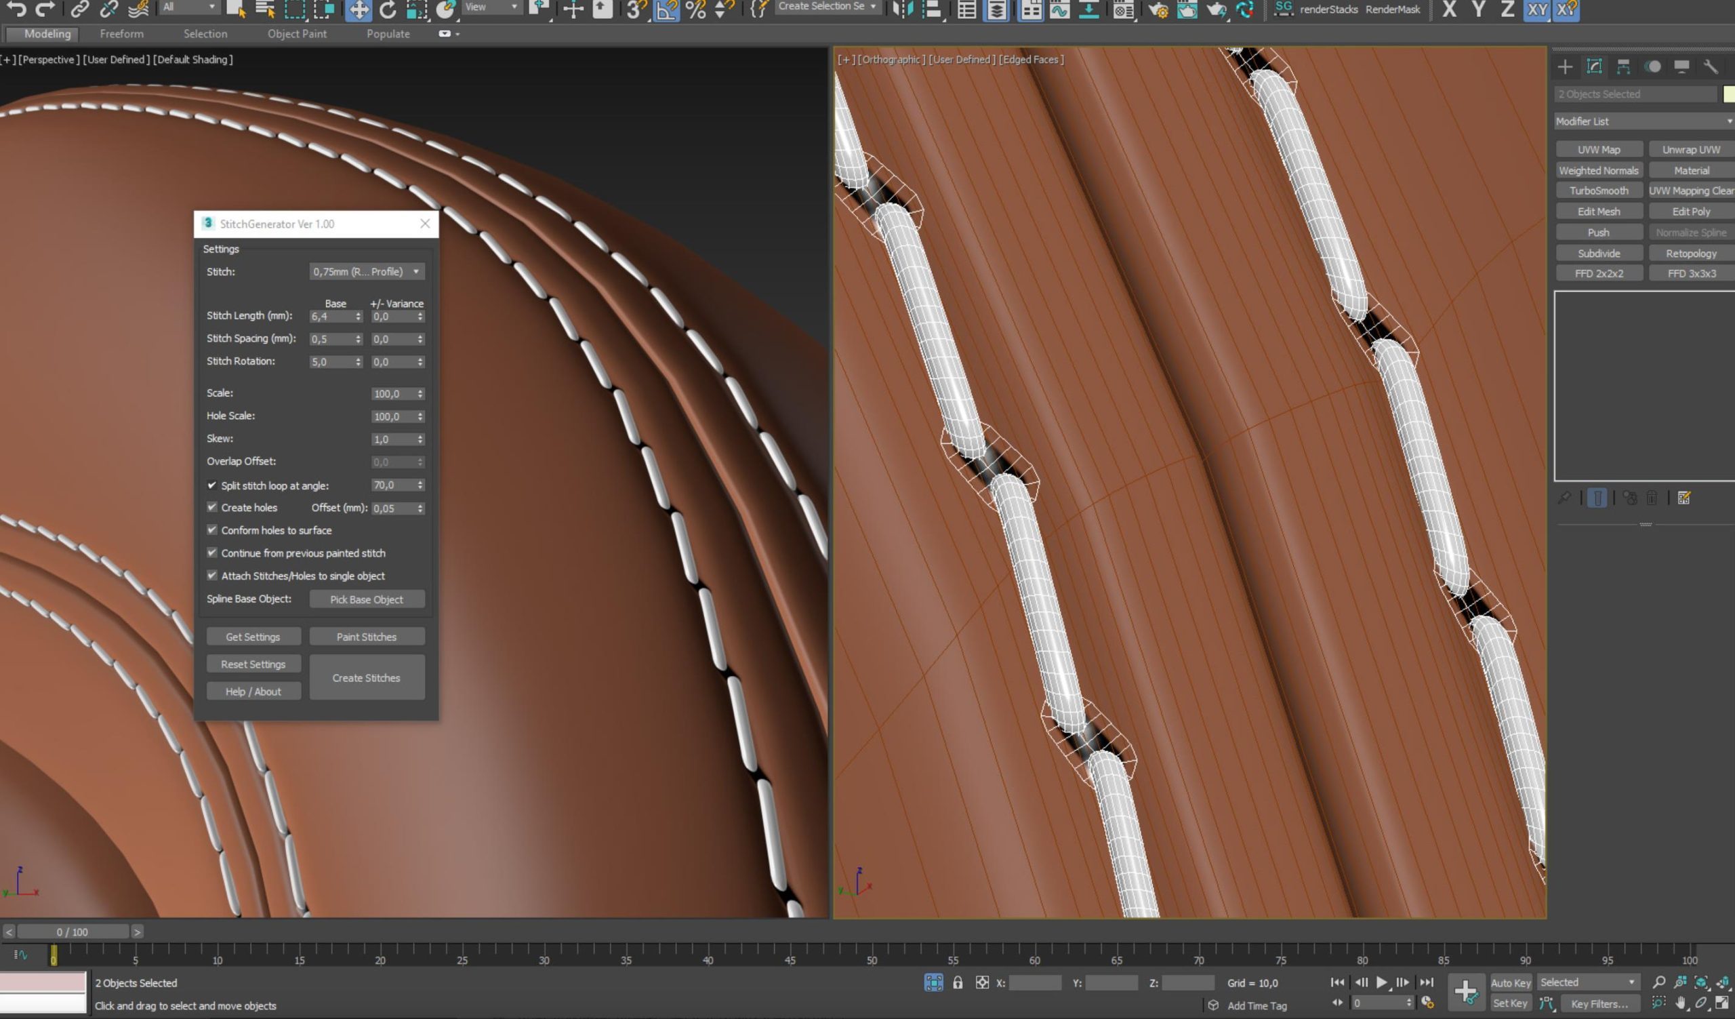This screenshot has height=1019, width=1735.
Task: Click the Play Animation button
Action: (1381, 982)
